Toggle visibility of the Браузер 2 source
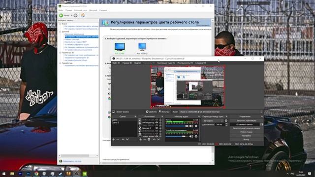Screen dimensions: 315x177 point(157,128)
